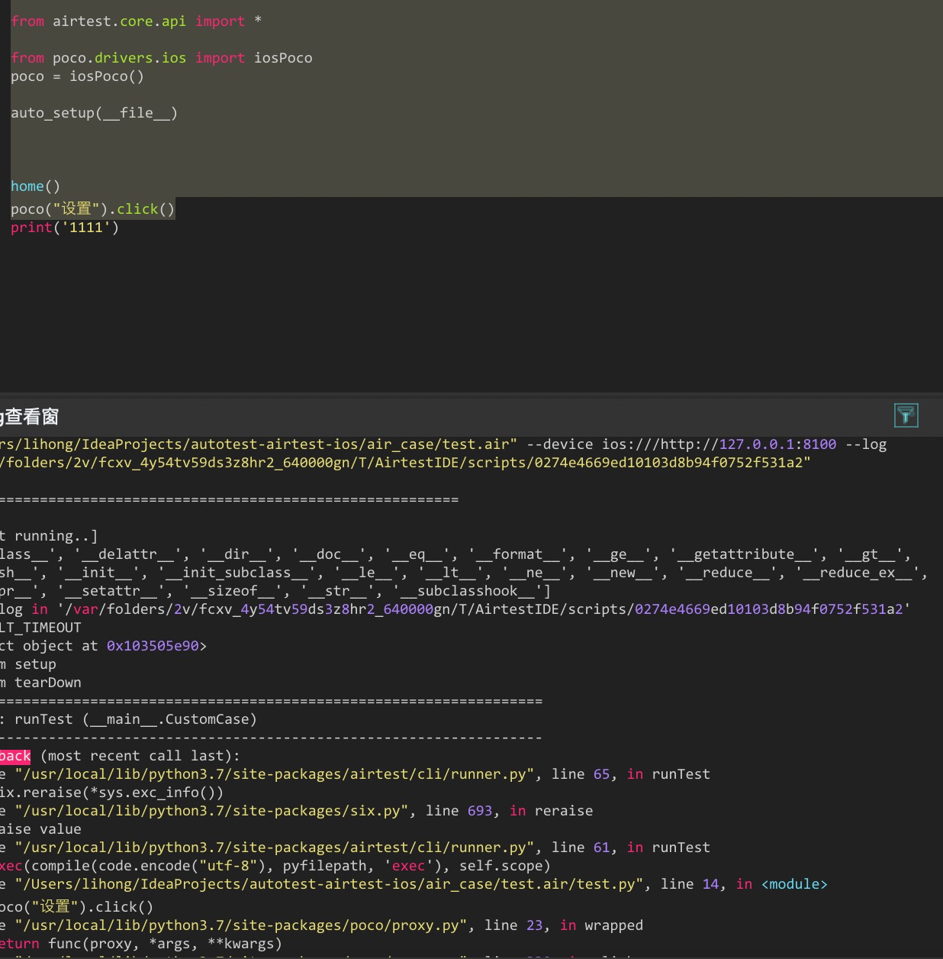Click the six.reraise(*sys.exc_info()) line

(112, 793)
